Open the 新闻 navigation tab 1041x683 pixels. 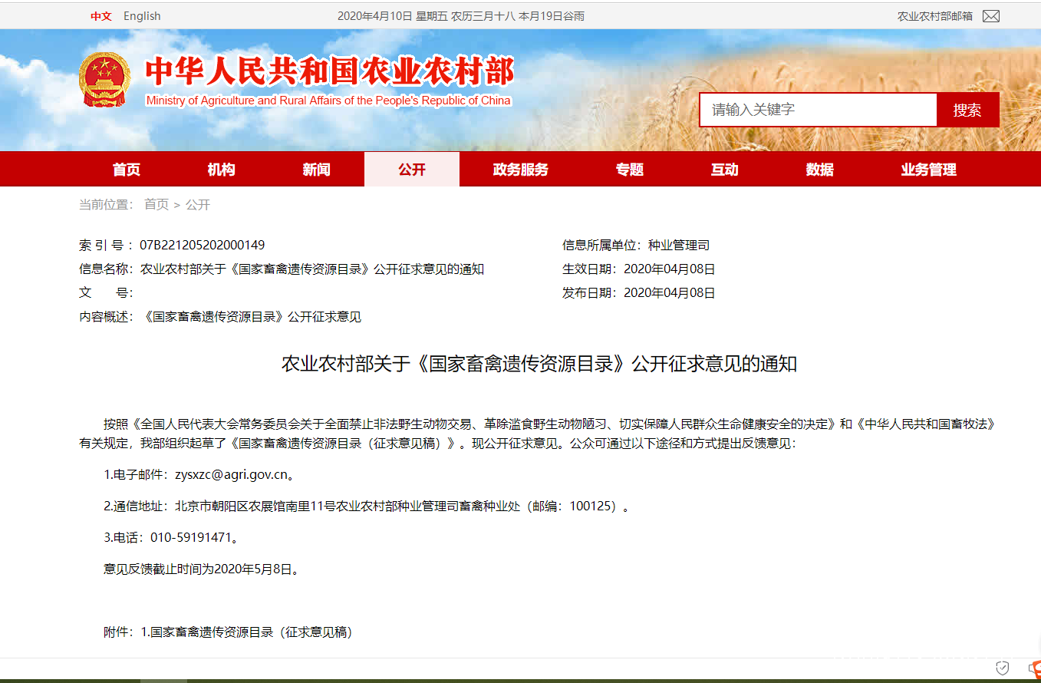click(x=316, y=170)
